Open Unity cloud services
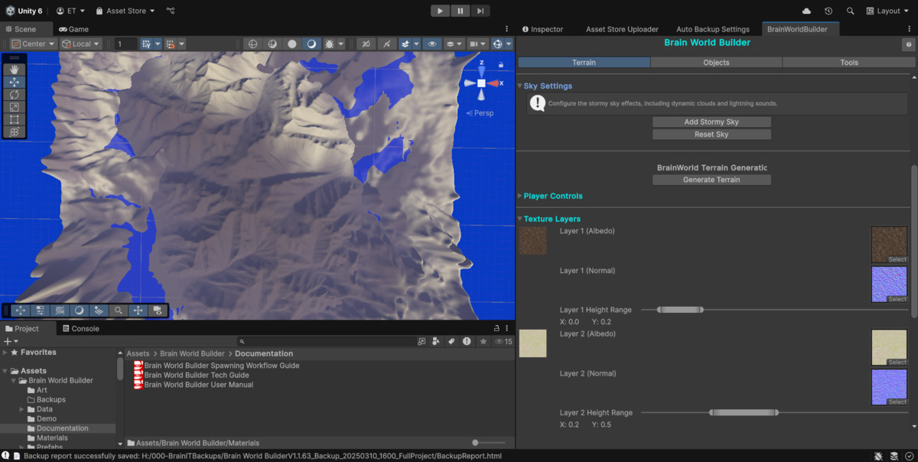The width and height of the screenshot is (918, 462). pos(806,11)
